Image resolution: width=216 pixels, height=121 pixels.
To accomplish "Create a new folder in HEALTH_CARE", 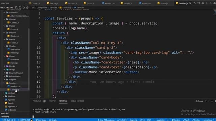I will click(20, 7).
